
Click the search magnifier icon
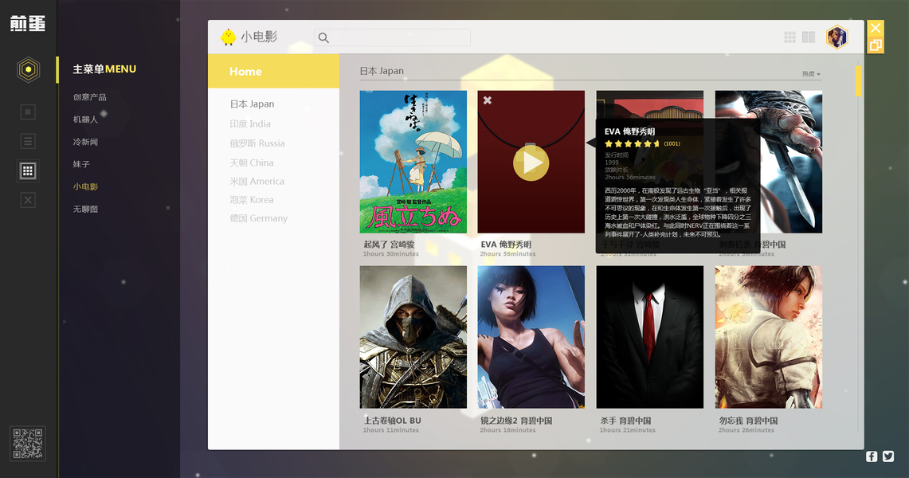tap(323, 37)
